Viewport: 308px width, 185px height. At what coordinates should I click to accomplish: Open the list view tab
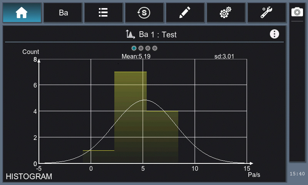[104, 13]
